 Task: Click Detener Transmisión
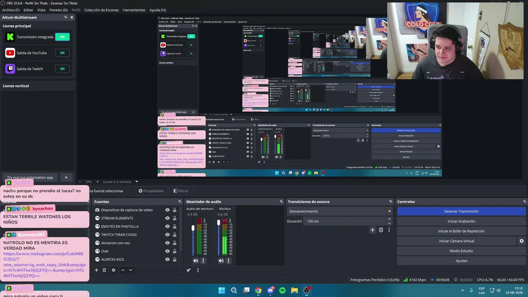click(461, 211)
